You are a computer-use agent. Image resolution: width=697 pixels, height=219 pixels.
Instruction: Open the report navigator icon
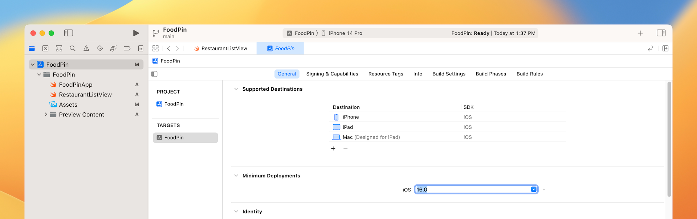[x=140, y=48]
